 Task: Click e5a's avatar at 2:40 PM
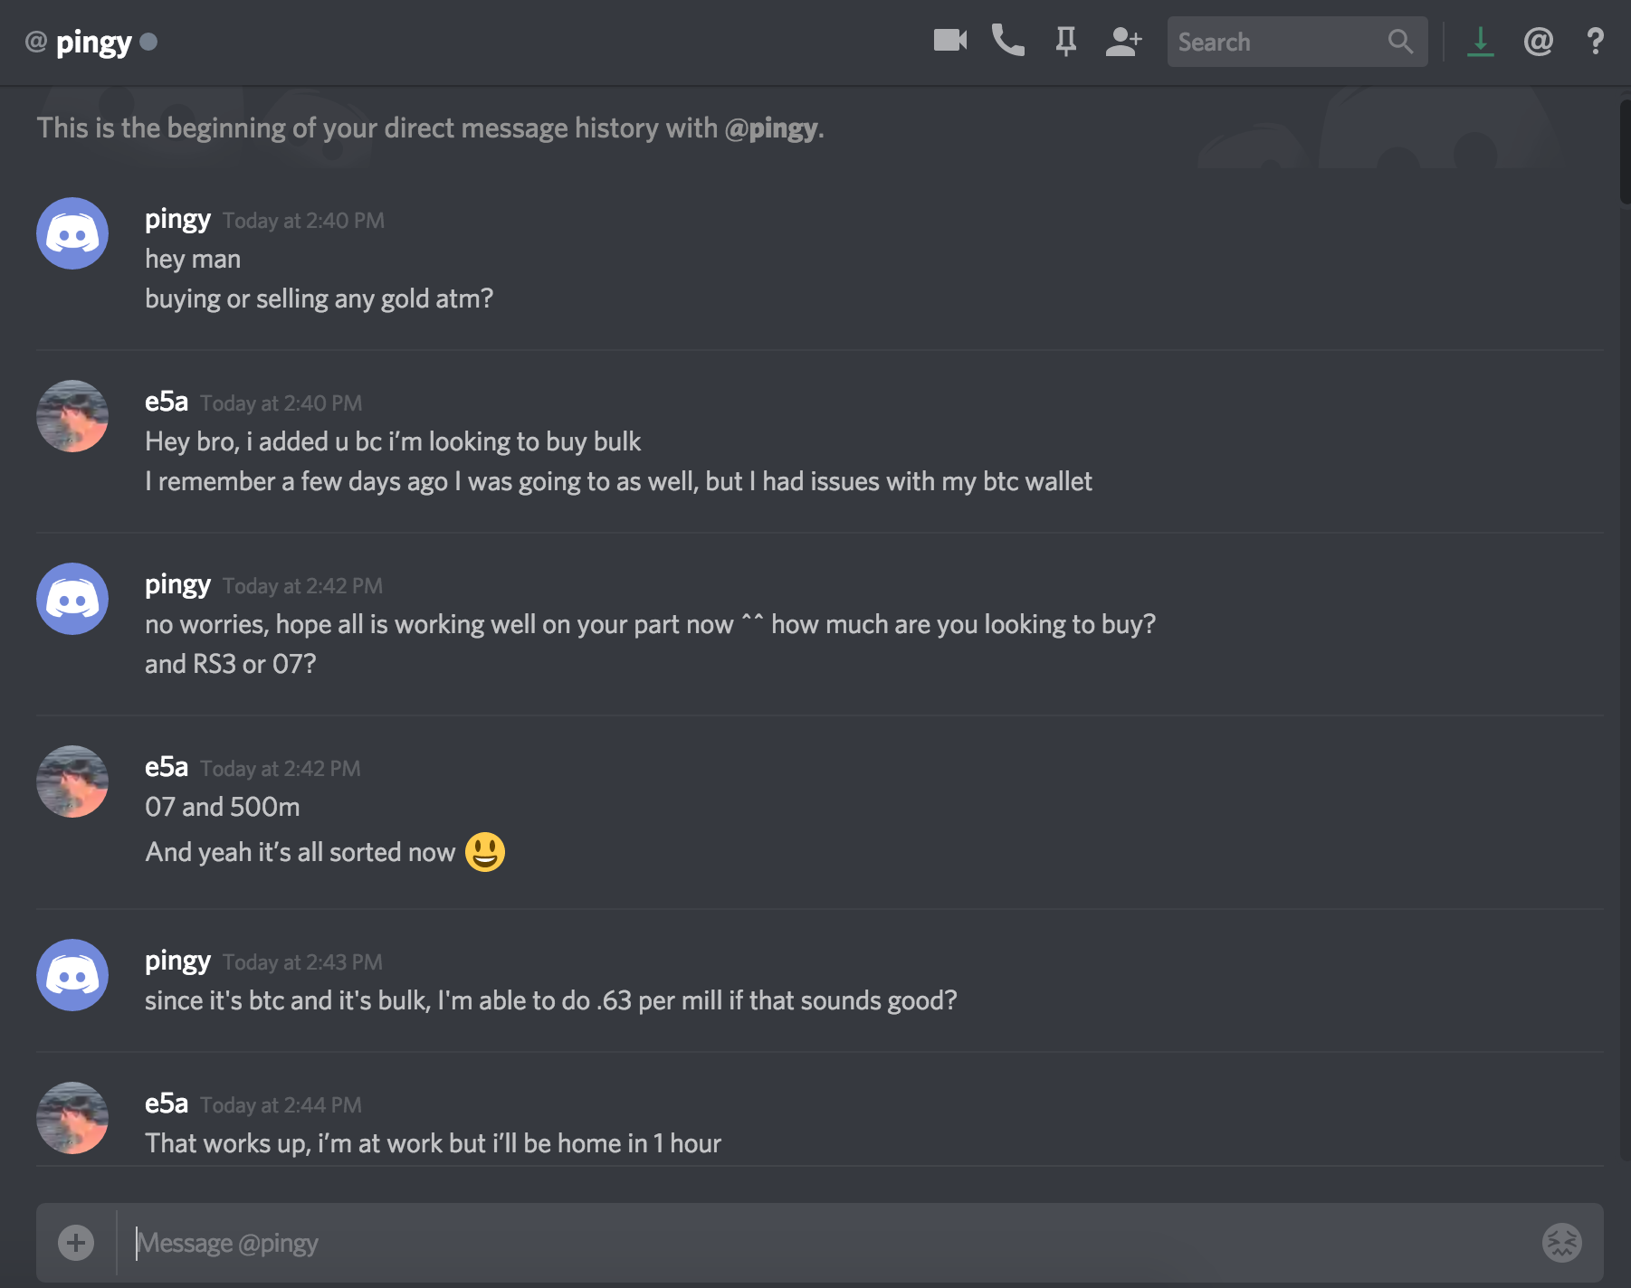click(x=72, y=416)
